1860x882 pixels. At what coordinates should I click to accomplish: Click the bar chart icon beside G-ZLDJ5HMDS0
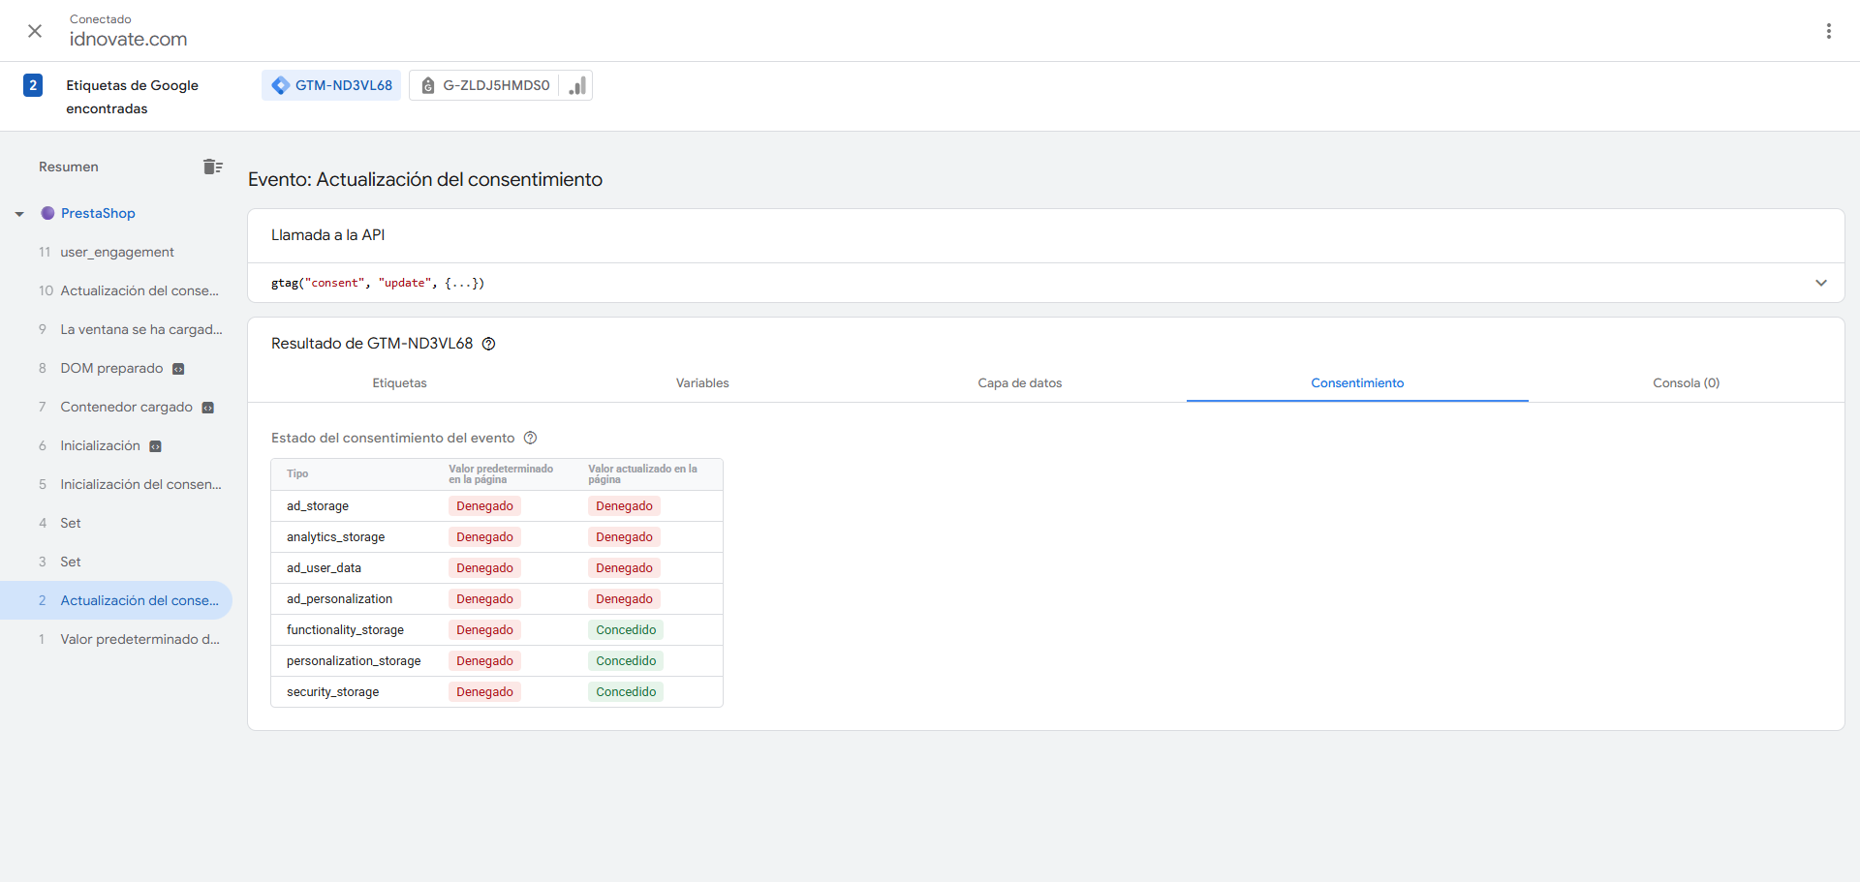[577, 85]
